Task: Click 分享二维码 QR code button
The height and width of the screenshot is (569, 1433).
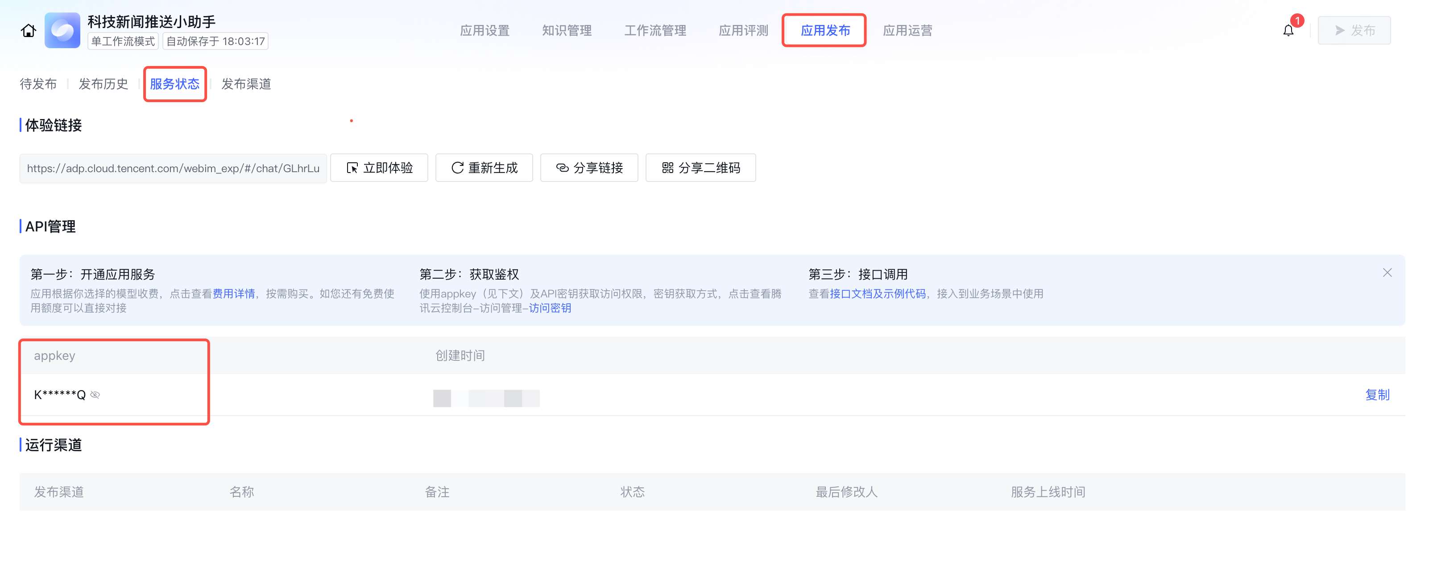Action: (x=700, y=168)
